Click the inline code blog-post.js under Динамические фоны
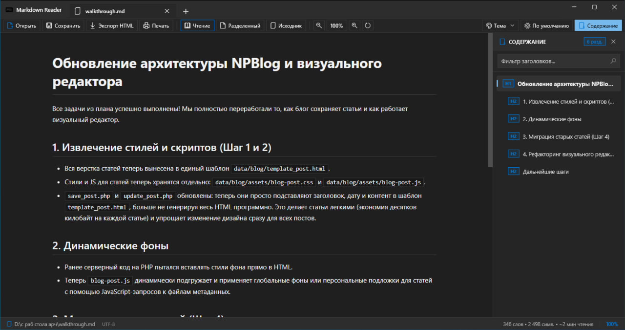 [110, 281]
